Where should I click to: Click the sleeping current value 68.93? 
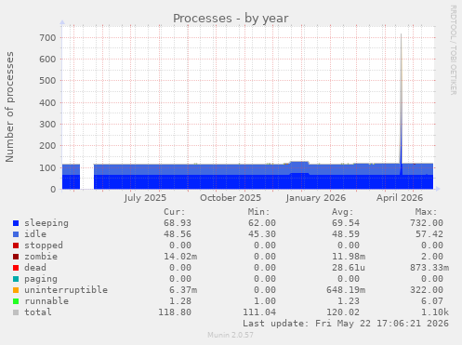pyautogui.click(x=178, y=223)
